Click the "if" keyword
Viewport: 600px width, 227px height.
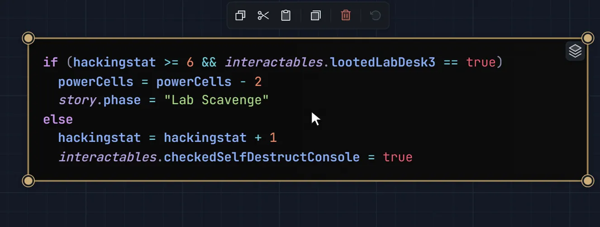pos(50,62)
